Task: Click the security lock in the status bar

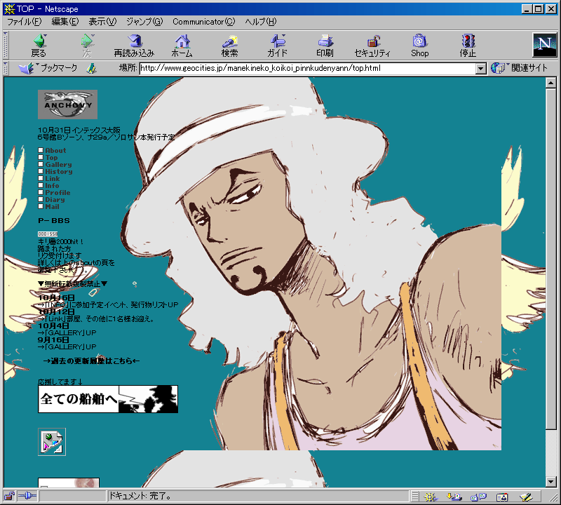Action: (9, 496)
